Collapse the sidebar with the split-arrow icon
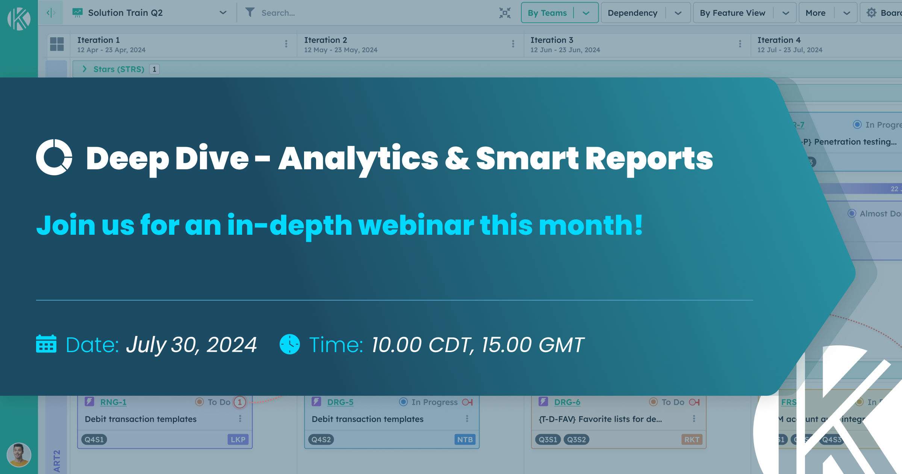 tap(51, 13)
